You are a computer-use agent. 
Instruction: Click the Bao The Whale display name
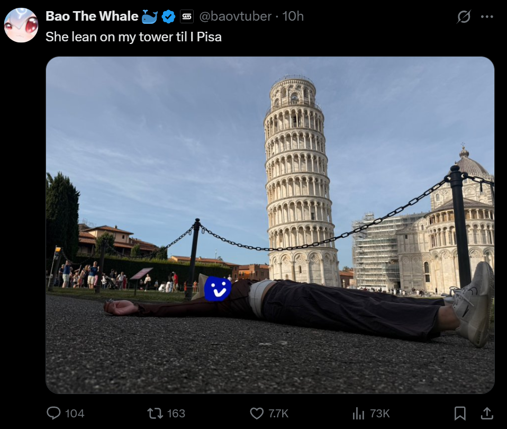[x=92, y=16]
